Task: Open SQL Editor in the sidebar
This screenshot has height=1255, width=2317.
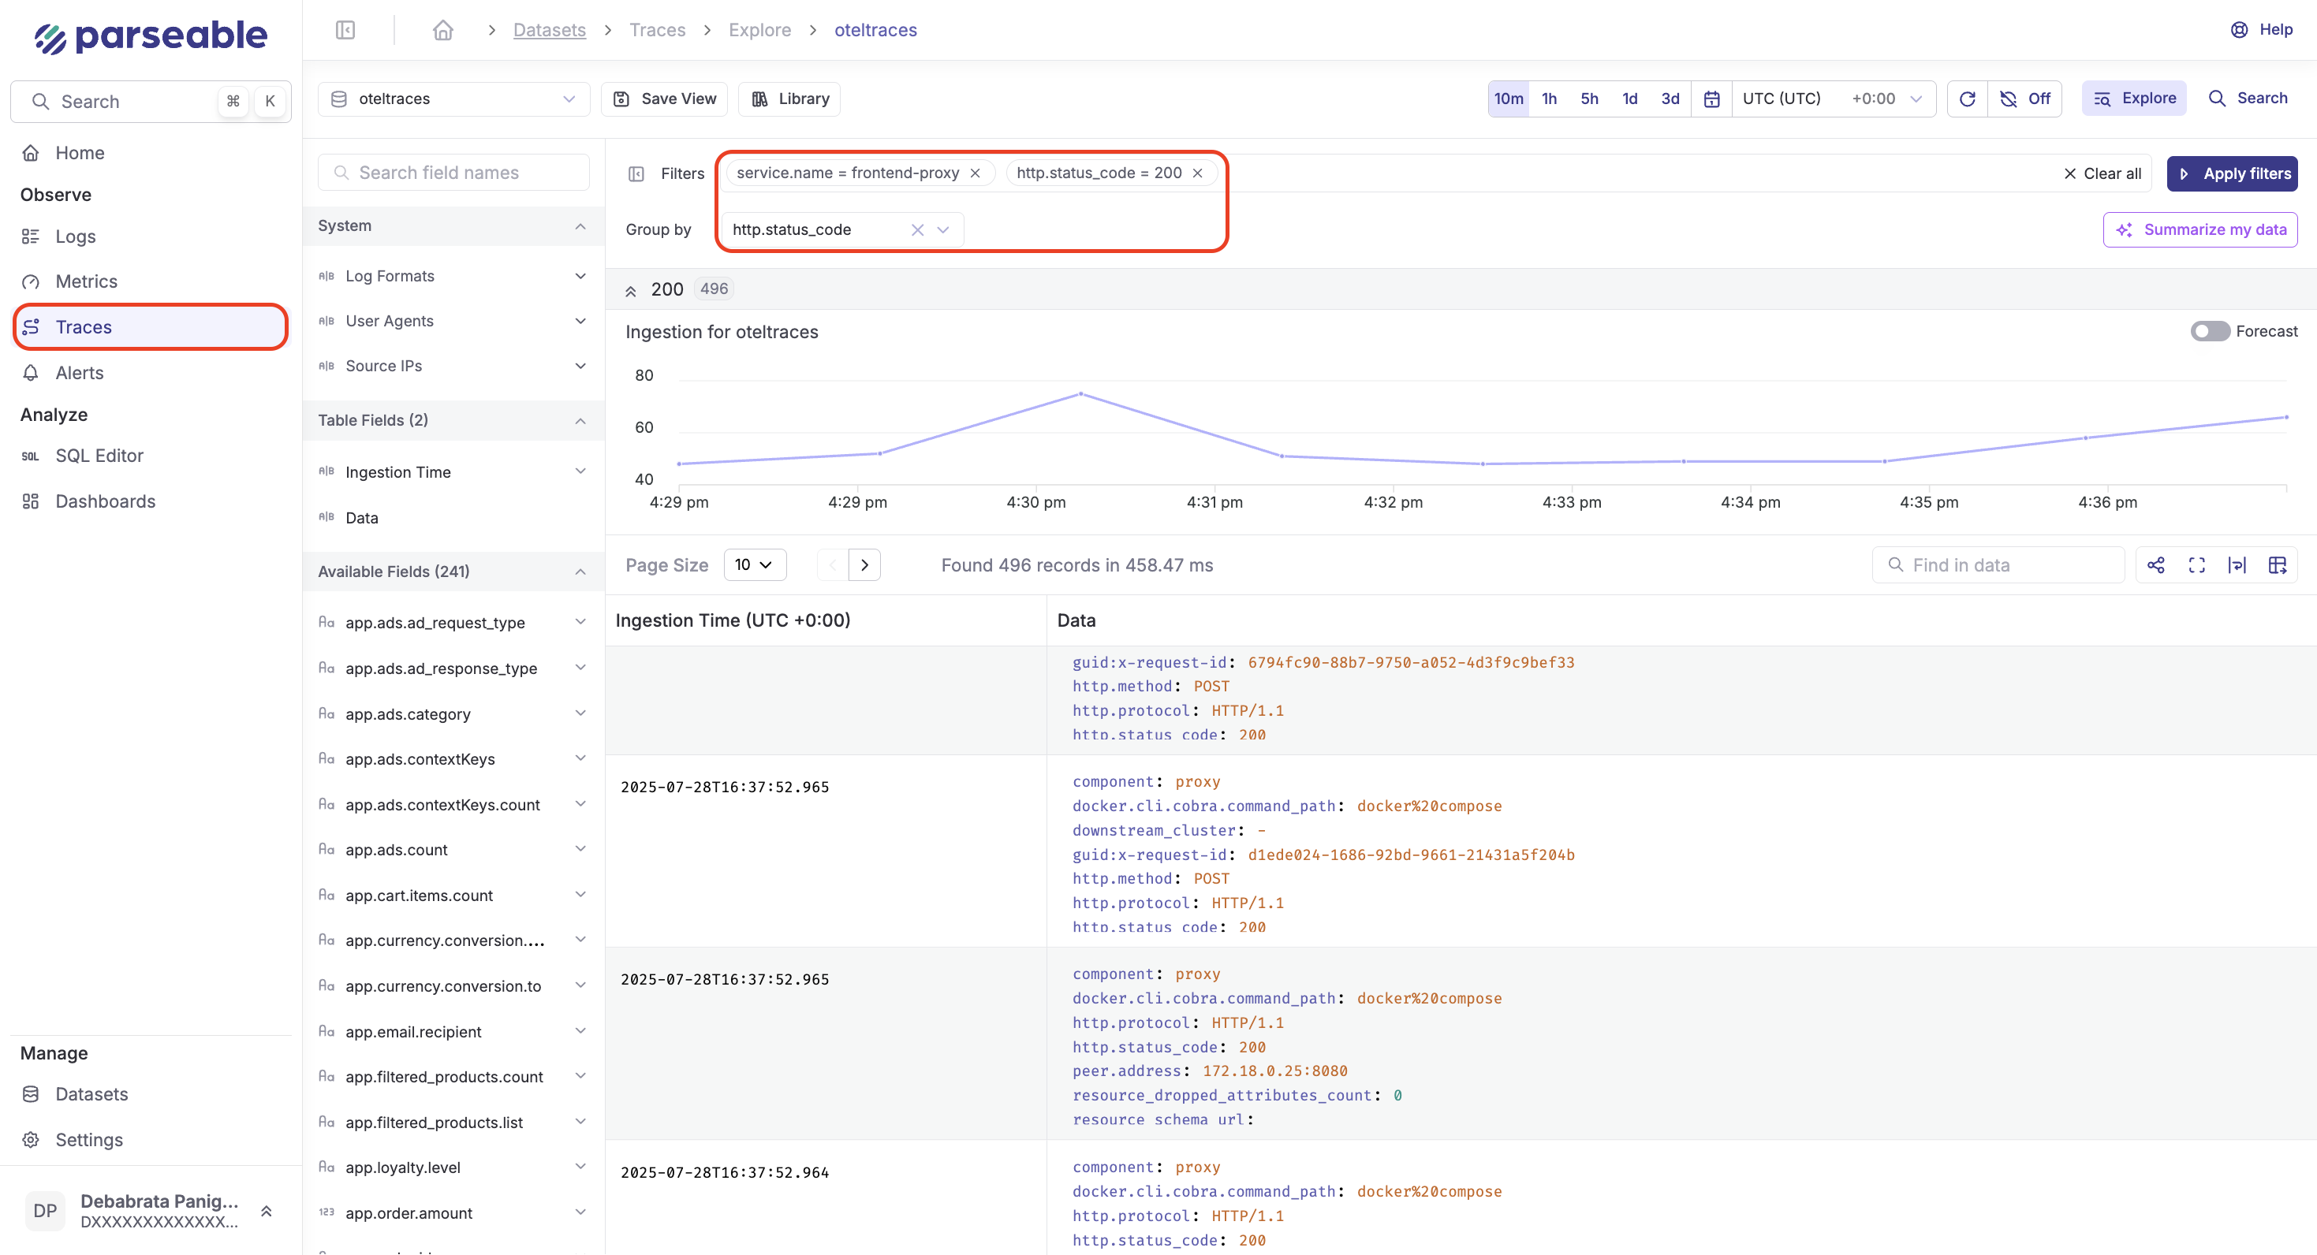Action: pos(151,456)
